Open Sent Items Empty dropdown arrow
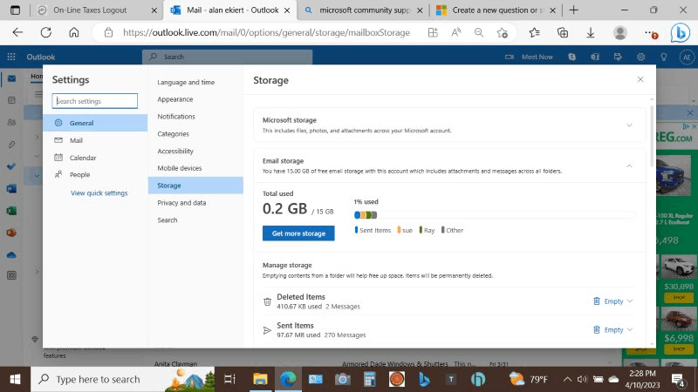The height and width of the screenshot is (392, 698). pos(630,330)
